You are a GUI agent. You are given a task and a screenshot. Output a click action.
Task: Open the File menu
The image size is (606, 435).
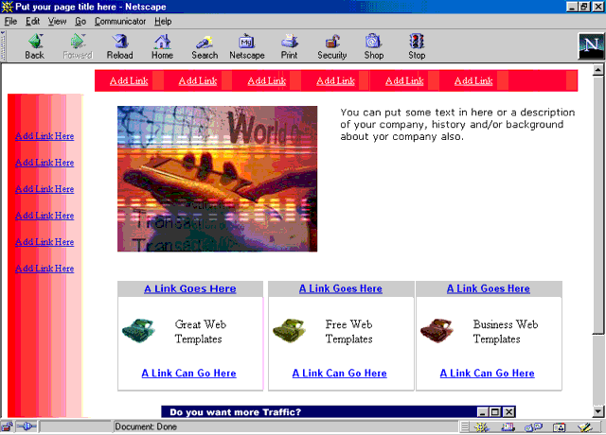[11, 21]
